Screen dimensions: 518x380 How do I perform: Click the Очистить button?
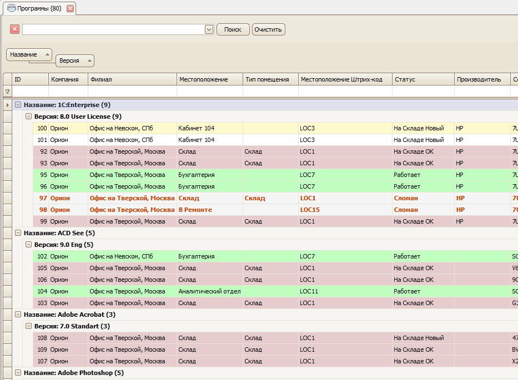tap(268, 29)
